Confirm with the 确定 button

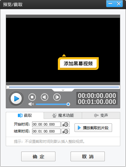[x=38, y=156]
